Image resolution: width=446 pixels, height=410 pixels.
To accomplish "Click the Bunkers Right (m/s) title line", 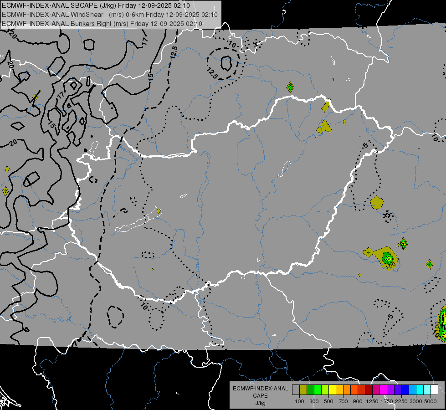I will (102, 24).
